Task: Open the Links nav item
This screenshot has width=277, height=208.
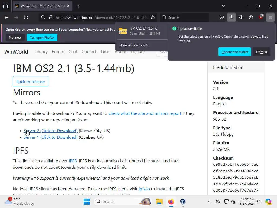Action: click(x=105, y=52)
